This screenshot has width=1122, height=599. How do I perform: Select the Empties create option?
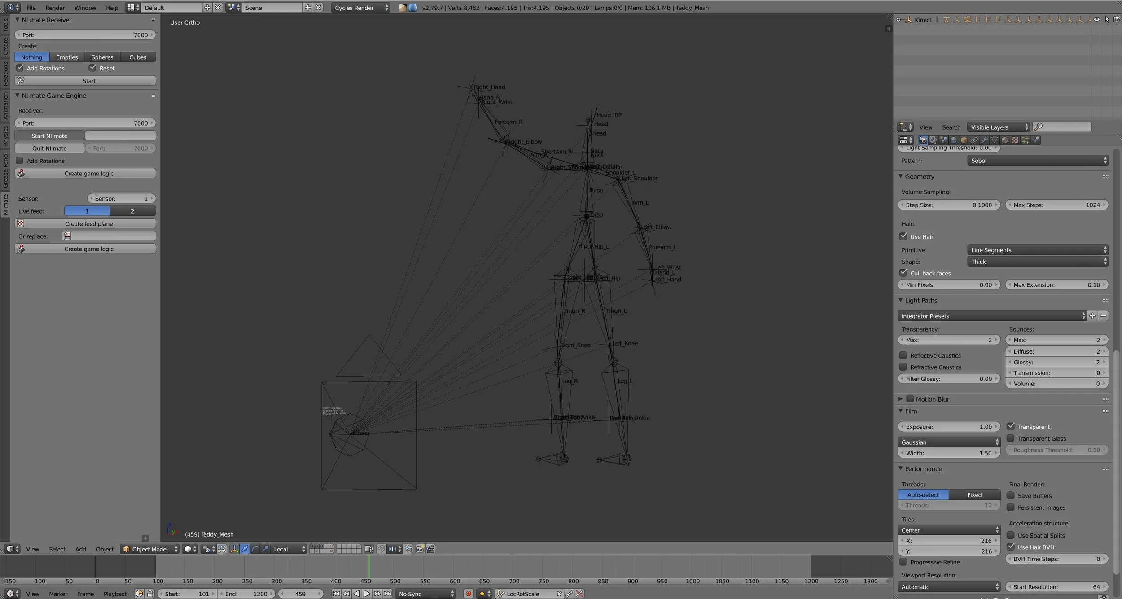tap(67, 57)
